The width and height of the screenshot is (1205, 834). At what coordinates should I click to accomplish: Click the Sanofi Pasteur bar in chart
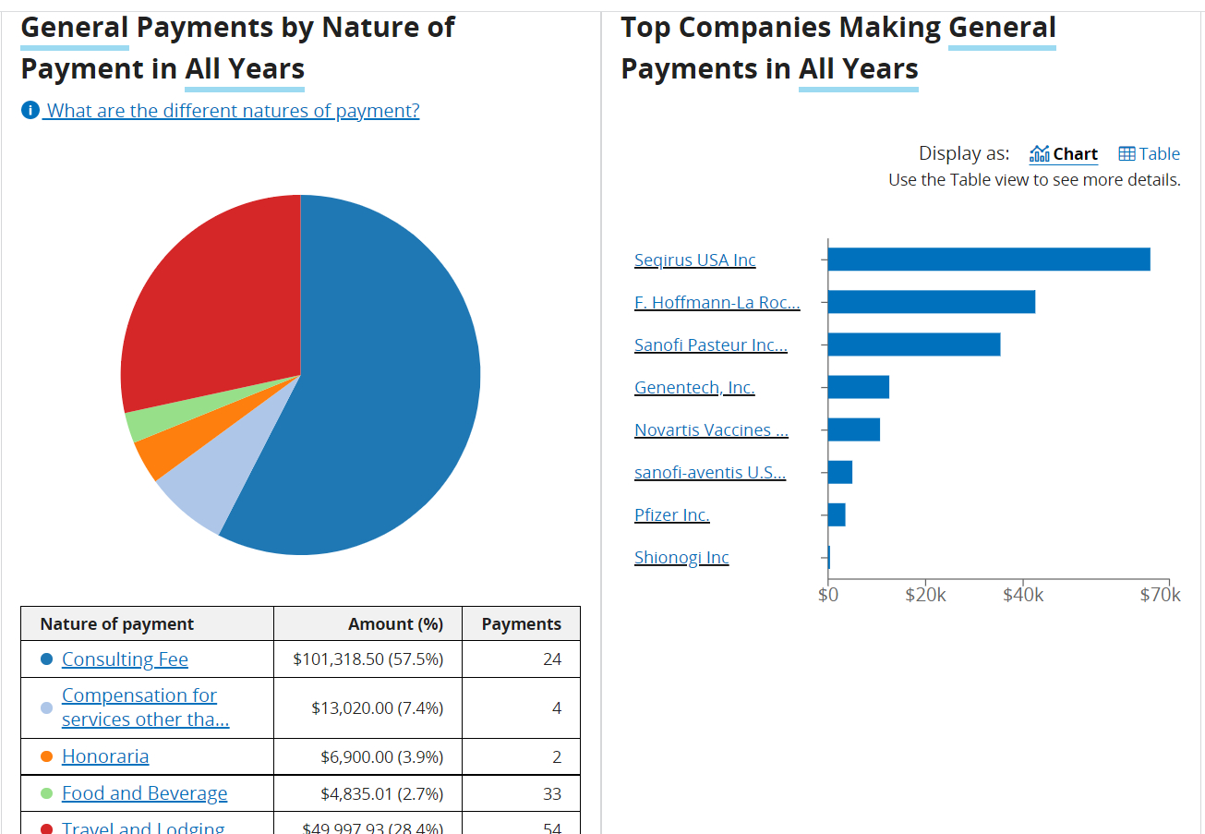914,344
